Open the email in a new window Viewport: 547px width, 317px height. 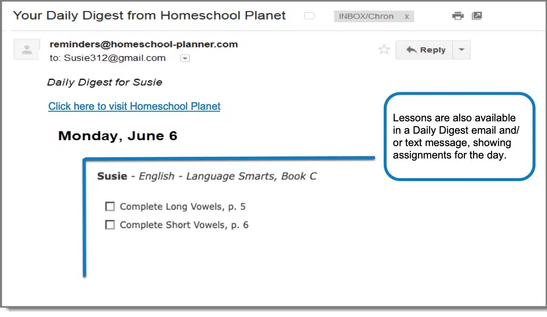(477, 16)
